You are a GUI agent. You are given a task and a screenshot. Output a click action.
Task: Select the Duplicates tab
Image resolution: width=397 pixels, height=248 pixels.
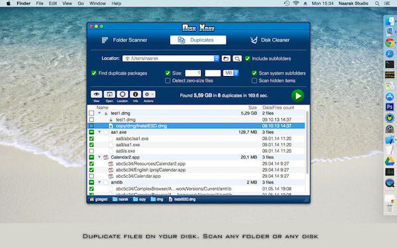click(198, 40)
